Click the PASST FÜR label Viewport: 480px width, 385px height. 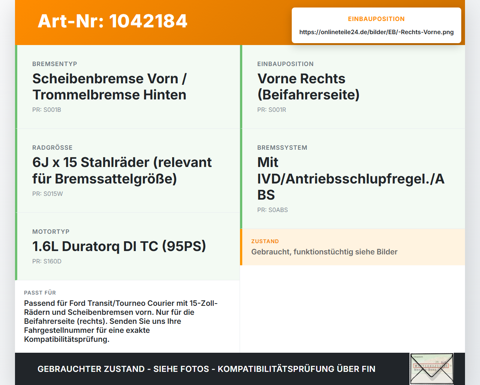tap(40, 293)
